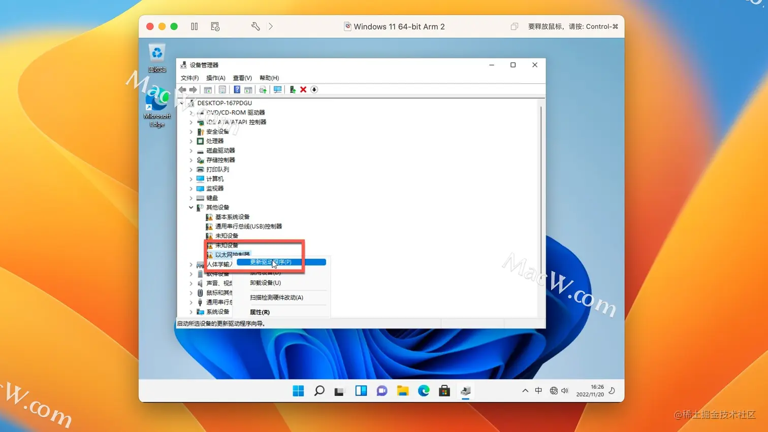The image size is (768, 432).
Task: Open taskbar Search magnifier
Action: (319, 390)
